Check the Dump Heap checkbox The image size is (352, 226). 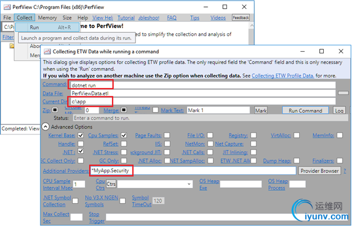pos(296,161)
